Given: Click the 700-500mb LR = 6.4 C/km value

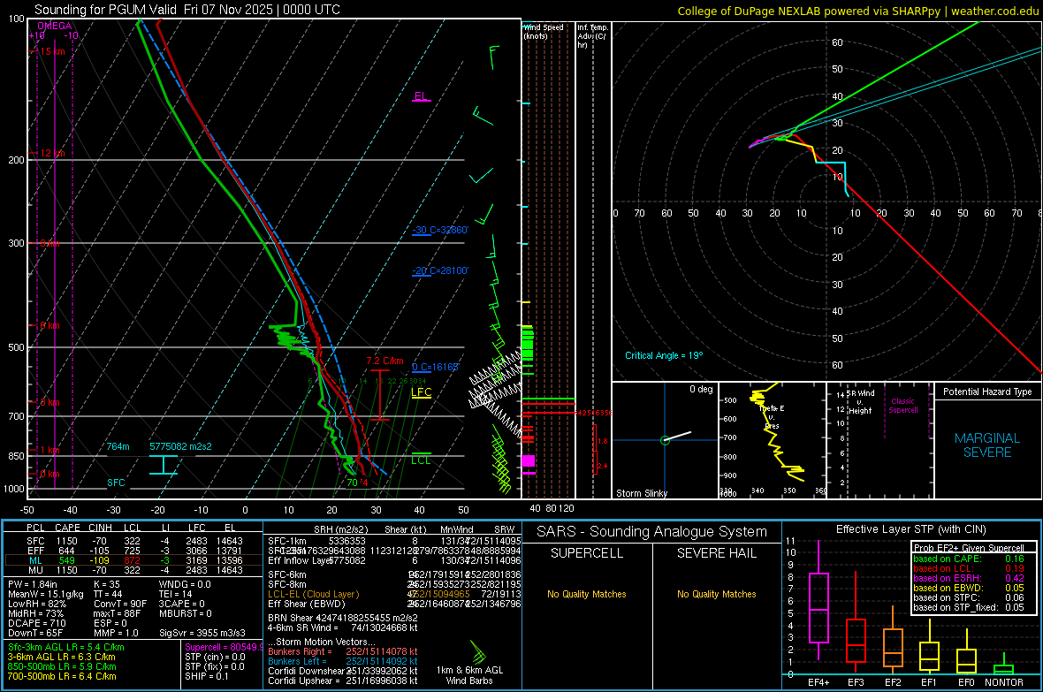Looking at the screenshot, I should [62, 676].
